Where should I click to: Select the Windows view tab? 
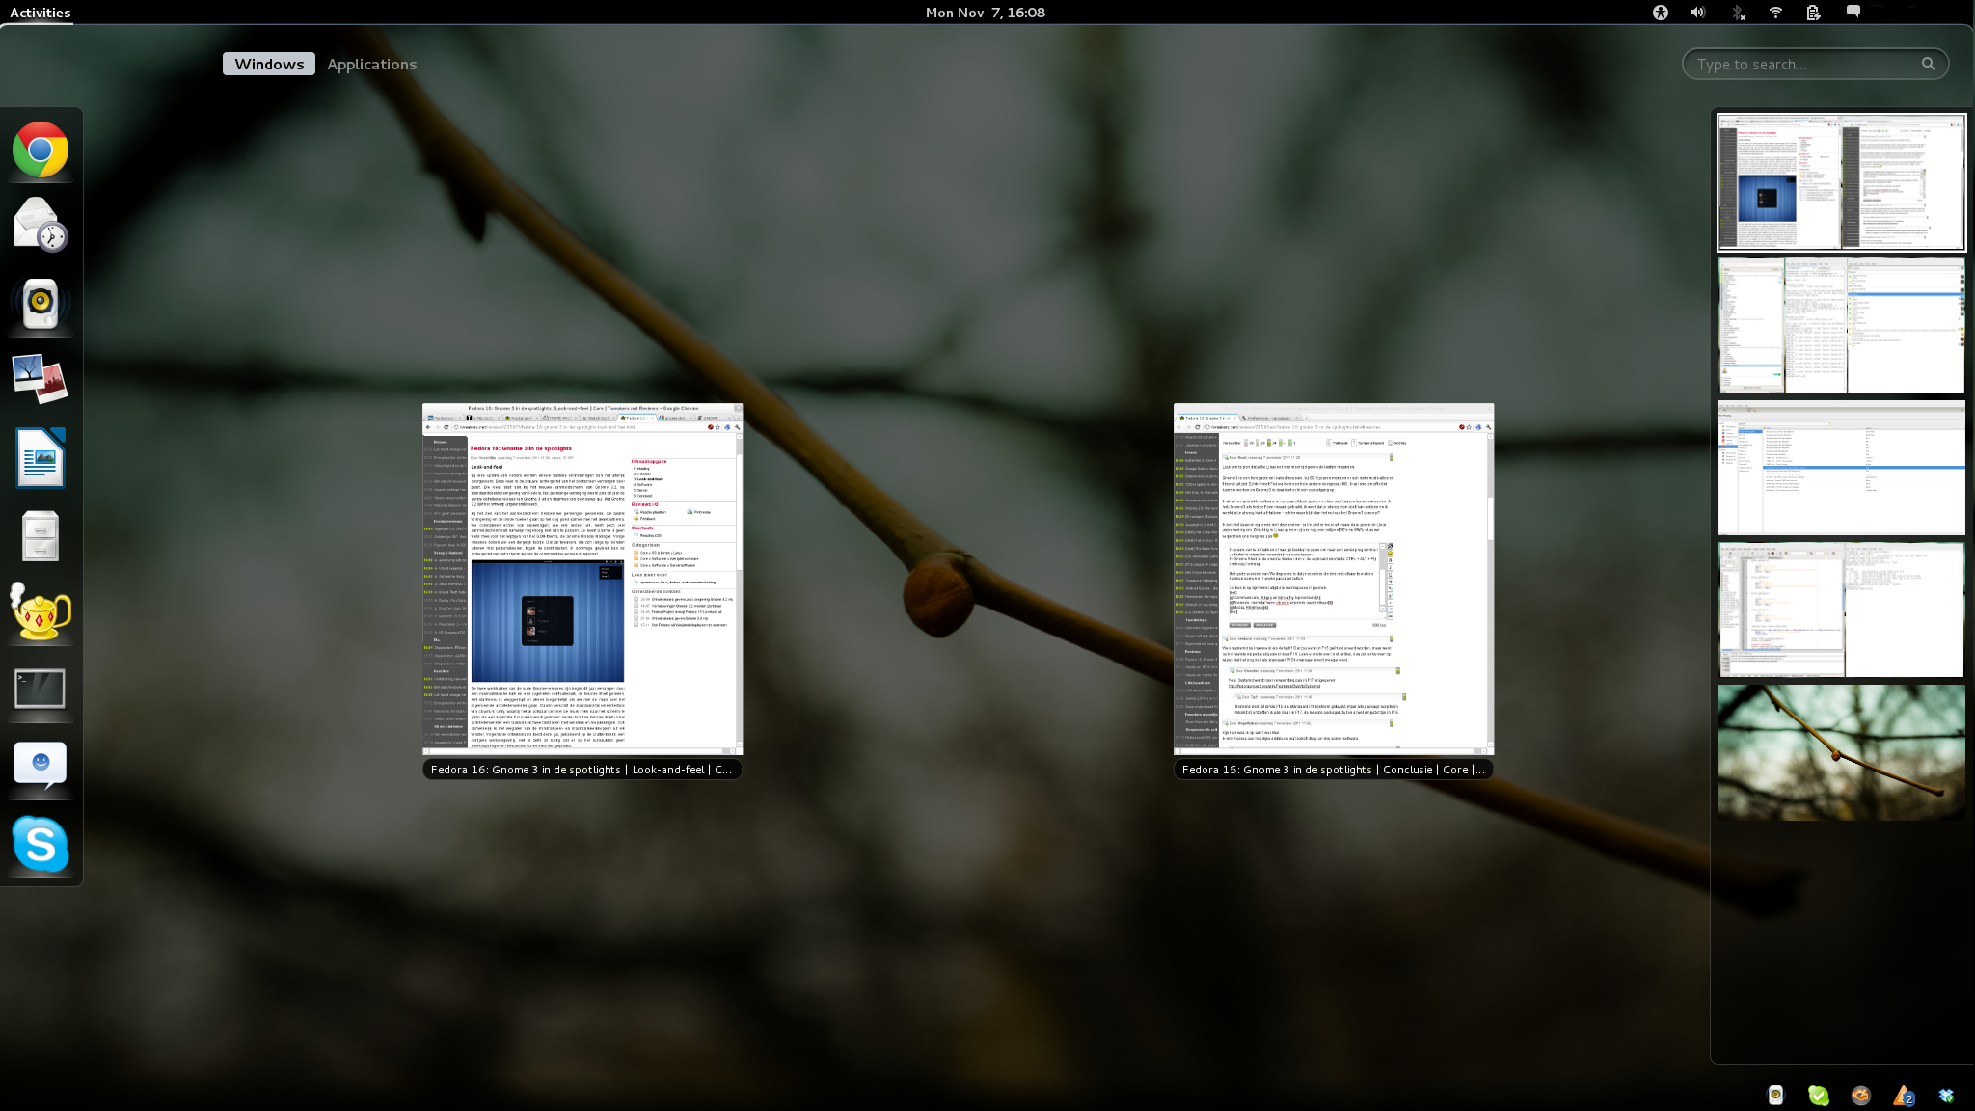click(269, 64)
